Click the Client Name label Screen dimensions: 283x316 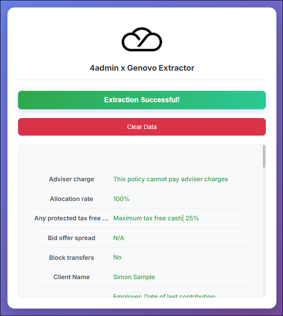coord(72,277)
